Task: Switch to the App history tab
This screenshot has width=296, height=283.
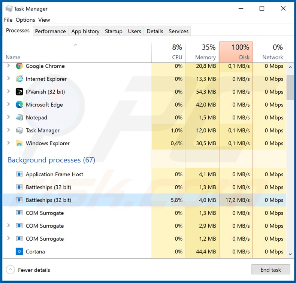Action: [85, 31]
